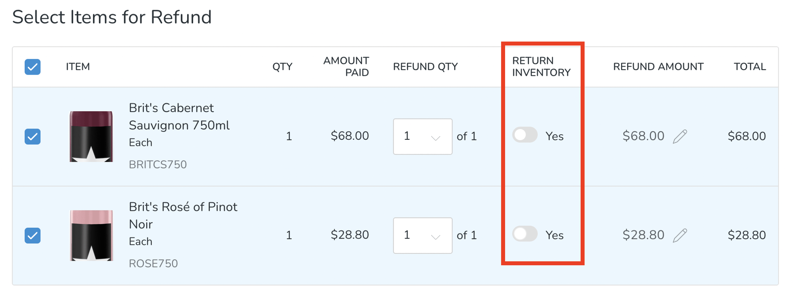Click the REFUND AMOUNT column header

[x=658, y=67]
